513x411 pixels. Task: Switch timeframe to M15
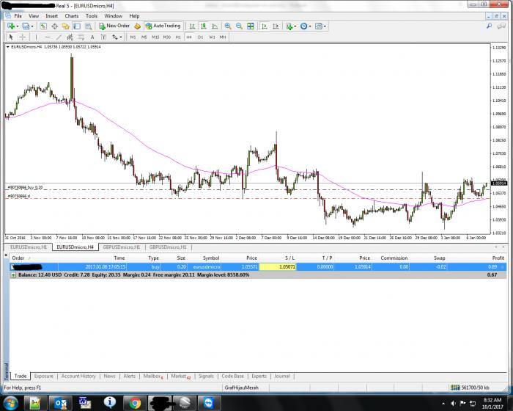tap(155, 37)
